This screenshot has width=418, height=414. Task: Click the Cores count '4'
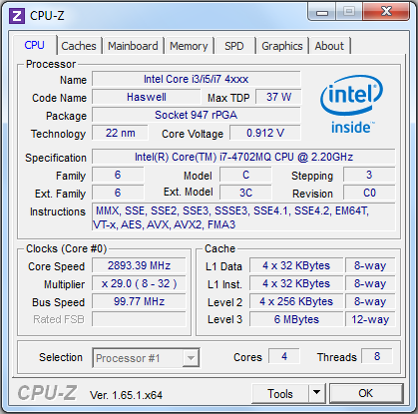pos(284,356)
